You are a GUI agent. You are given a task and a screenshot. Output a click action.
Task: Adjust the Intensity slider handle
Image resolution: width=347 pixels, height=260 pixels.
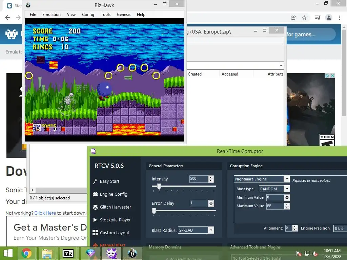pos(159,187)
